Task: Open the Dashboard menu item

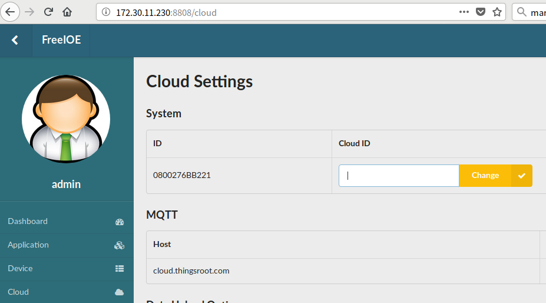Action: (x=28, y=222)
